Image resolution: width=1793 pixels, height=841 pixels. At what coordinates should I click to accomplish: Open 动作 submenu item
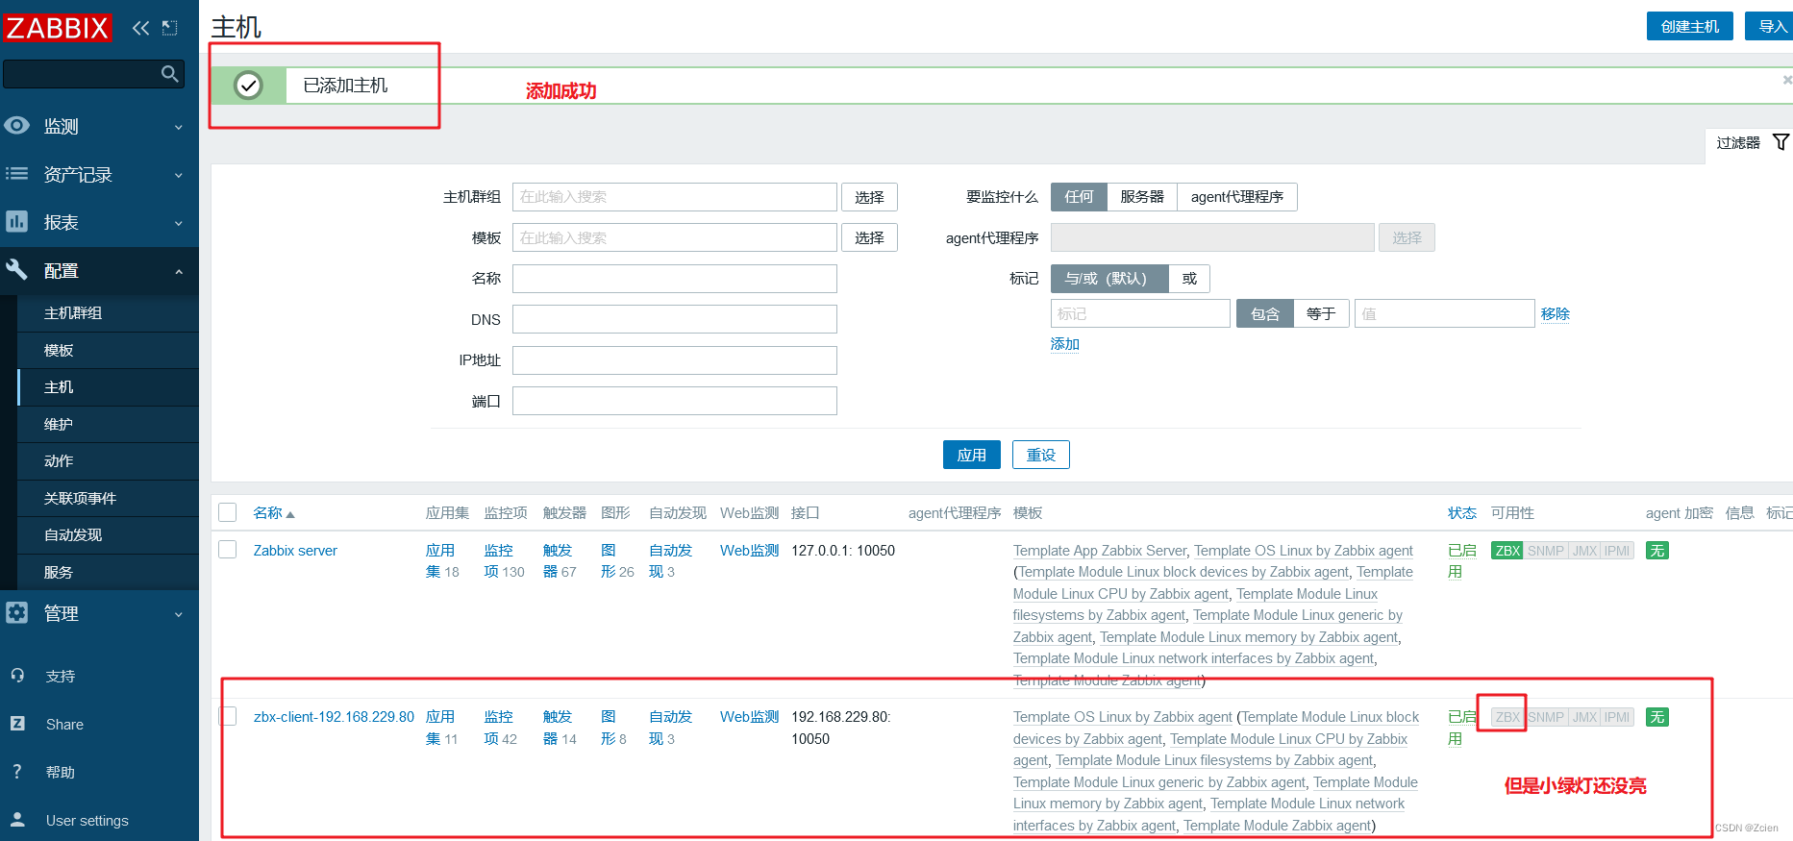coord(108,461)
